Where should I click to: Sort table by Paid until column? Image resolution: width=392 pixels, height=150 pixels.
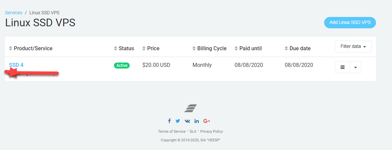click(236, 49)
